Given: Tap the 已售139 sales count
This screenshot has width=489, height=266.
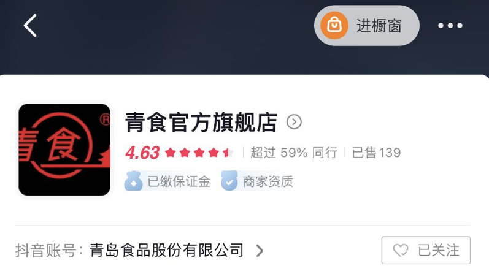Looking at the screenshot, I should 377,153.
